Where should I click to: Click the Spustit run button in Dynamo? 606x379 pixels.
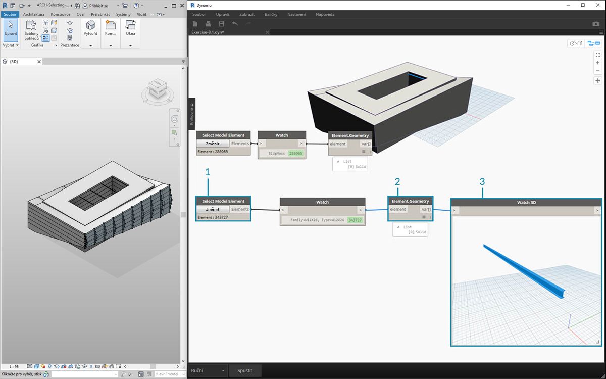point(245,370)
